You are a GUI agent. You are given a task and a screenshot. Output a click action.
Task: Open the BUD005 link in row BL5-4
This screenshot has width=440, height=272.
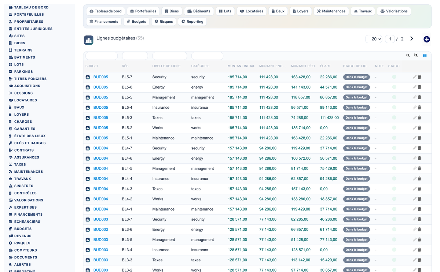point(100,108)
